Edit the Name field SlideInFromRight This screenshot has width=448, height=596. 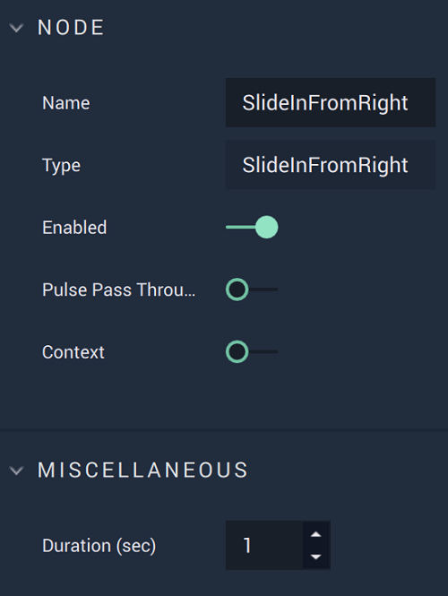click(331, 103)
